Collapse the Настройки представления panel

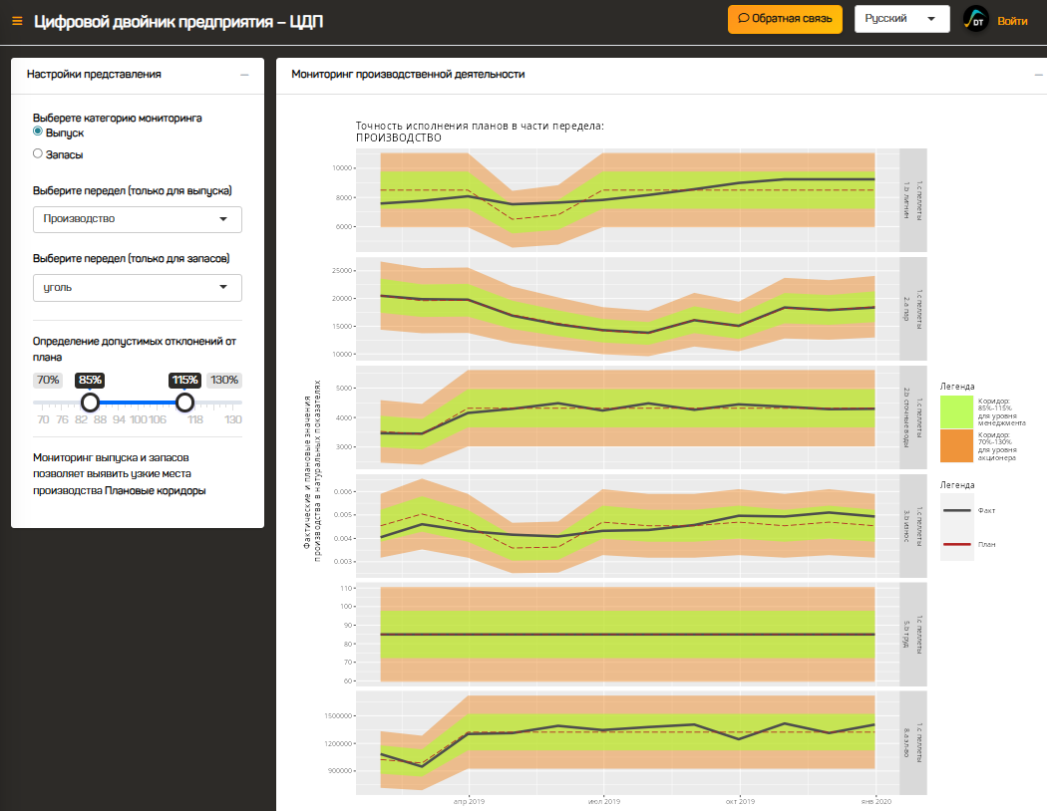coord(244,75)
